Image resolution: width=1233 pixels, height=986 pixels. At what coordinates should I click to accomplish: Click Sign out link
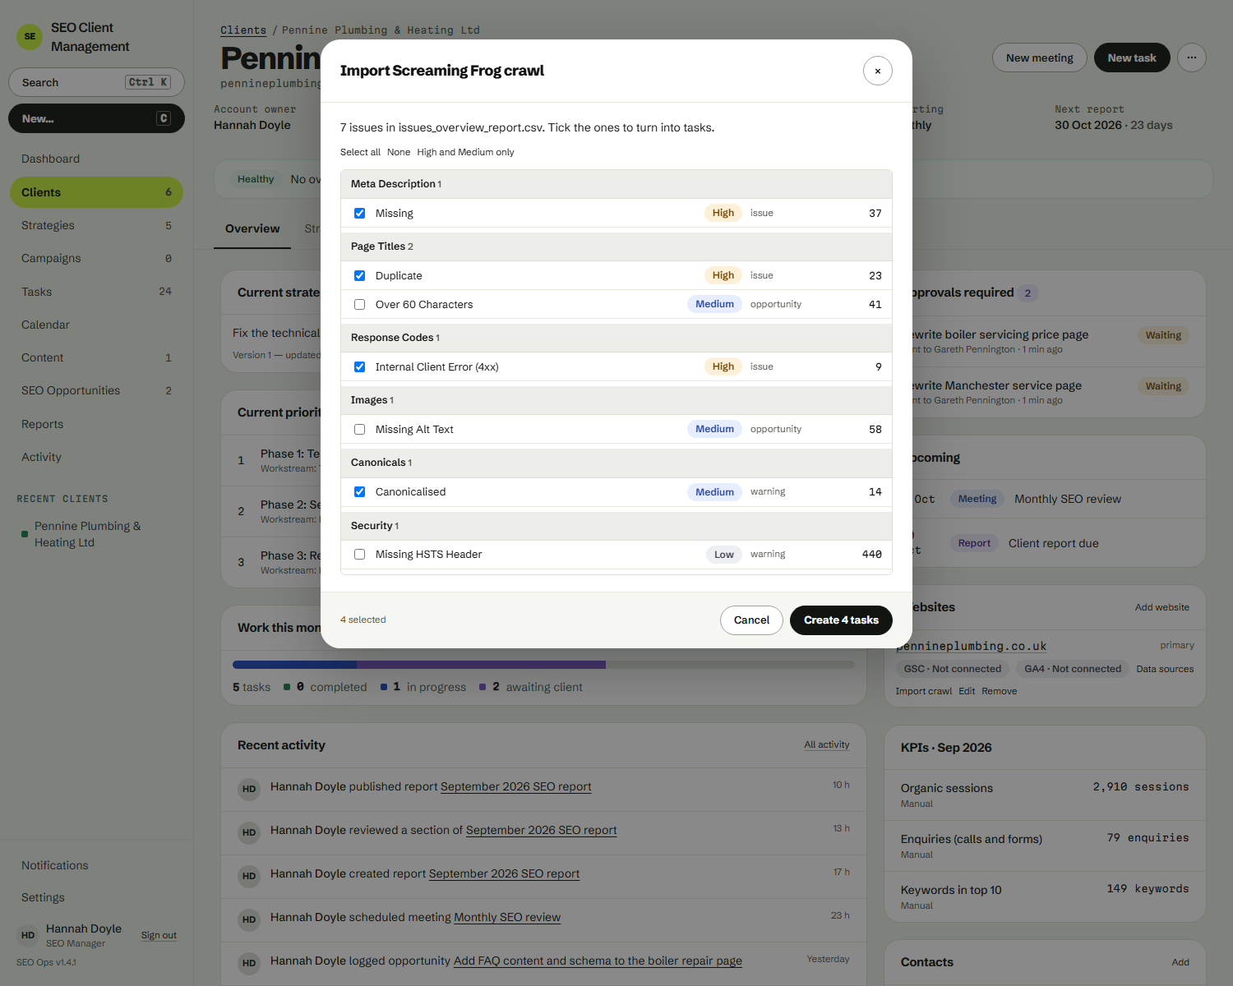tap(159, 935)
